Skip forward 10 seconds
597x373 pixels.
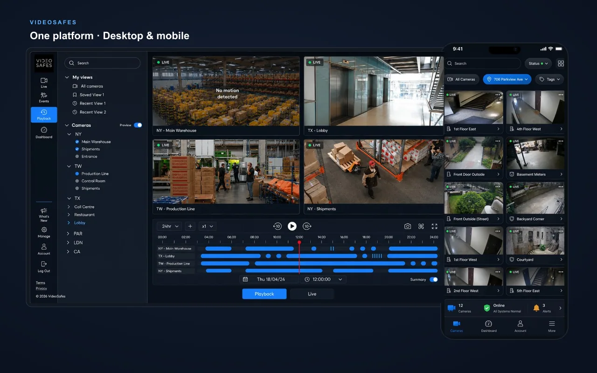[x=307, y=226]
